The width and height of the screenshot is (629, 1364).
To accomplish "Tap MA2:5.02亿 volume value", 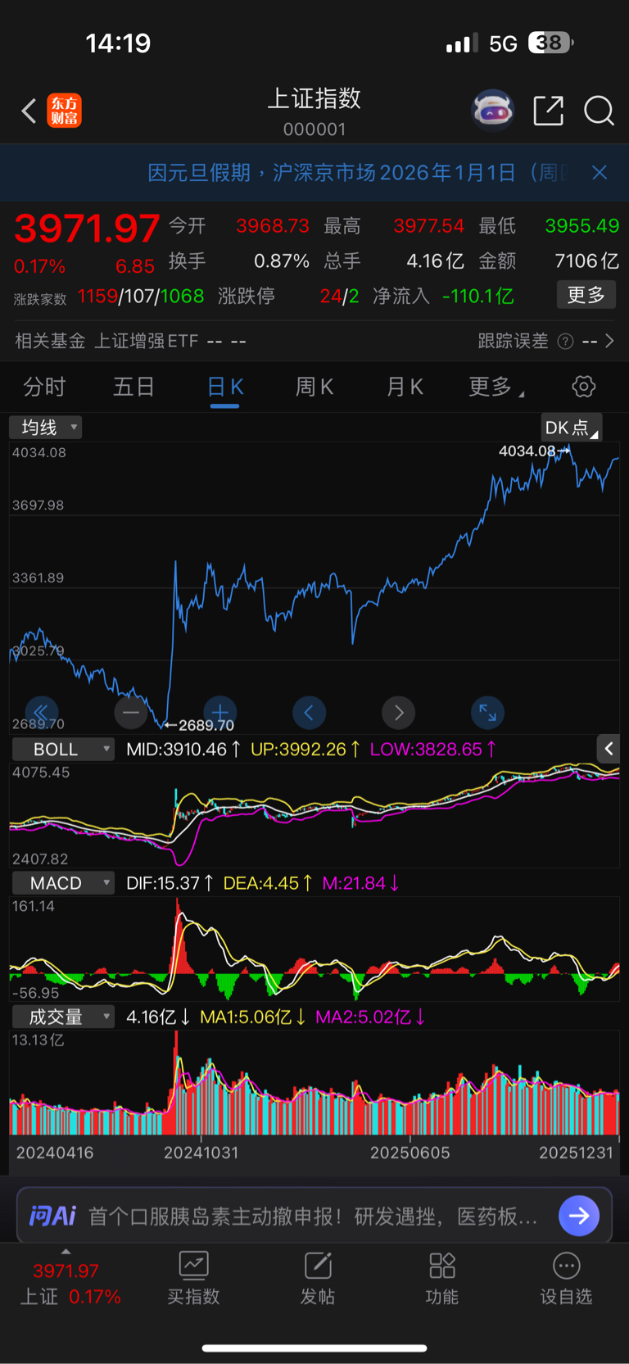I will coord(370,1017).
